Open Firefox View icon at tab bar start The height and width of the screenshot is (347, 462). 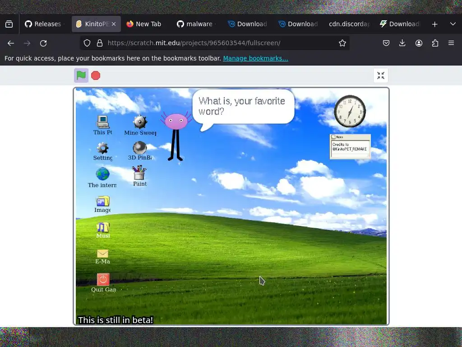(x=9, y=24)
